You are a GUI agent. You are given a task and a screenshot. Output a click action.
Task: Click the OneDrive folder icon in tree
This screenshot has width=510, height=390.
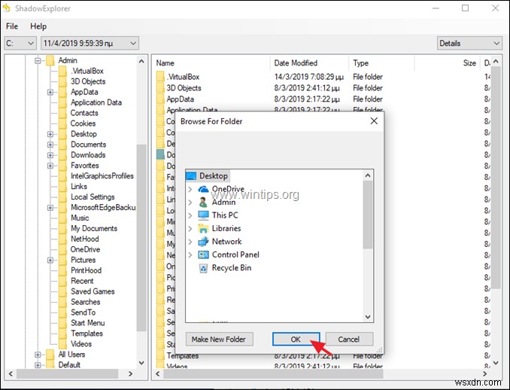tap(62, 249)
